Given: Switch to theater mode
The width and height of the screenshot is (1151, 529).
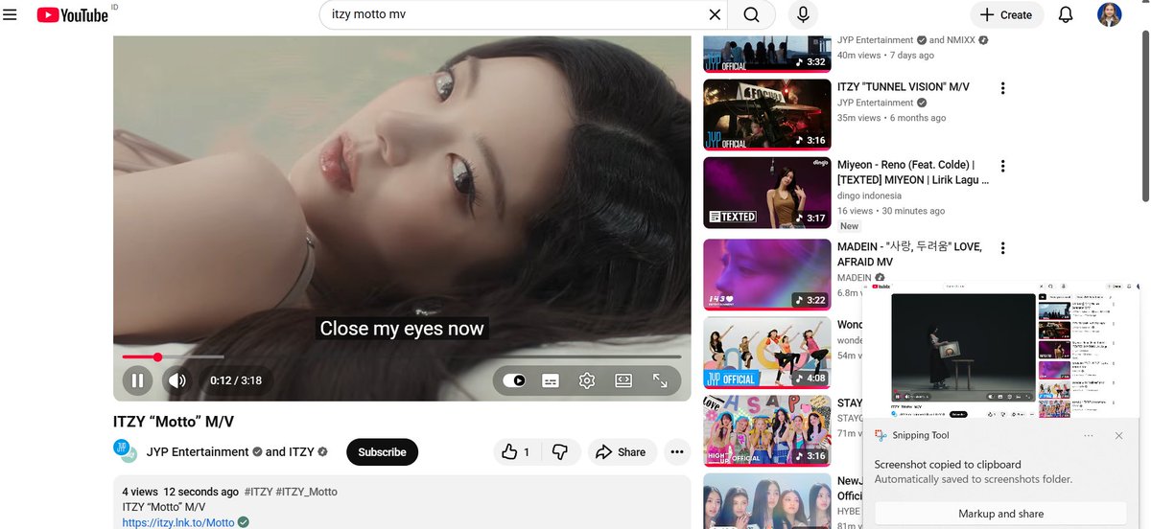Looking at the screenshot, I should click(623, 380).
